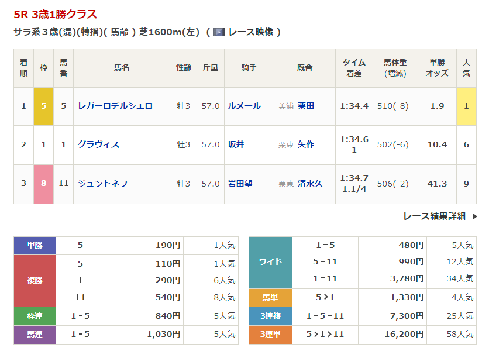Open horse グラヴィス profile
Screen dimensions: 489x351
98,144
